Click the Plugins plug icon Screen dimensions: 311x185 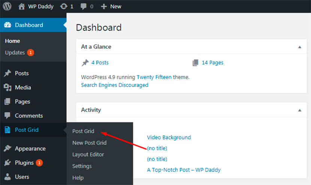click(x=7, y=163)
